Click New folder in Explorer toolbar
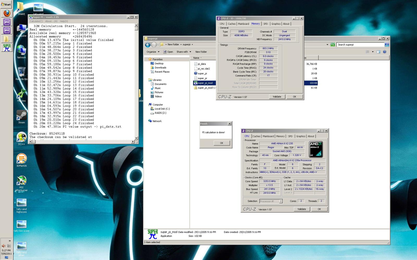The image size is (417, 260). coord(201,52)
